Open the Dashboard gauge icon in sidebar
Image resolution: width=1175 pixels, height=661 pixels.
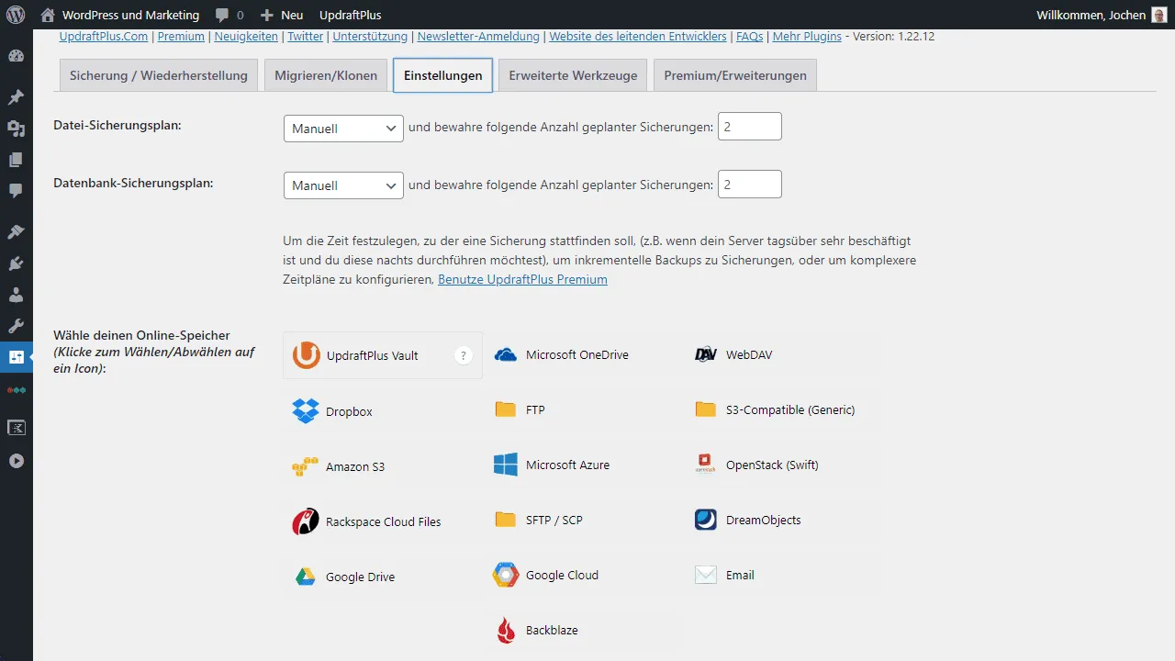pos(16,55)
